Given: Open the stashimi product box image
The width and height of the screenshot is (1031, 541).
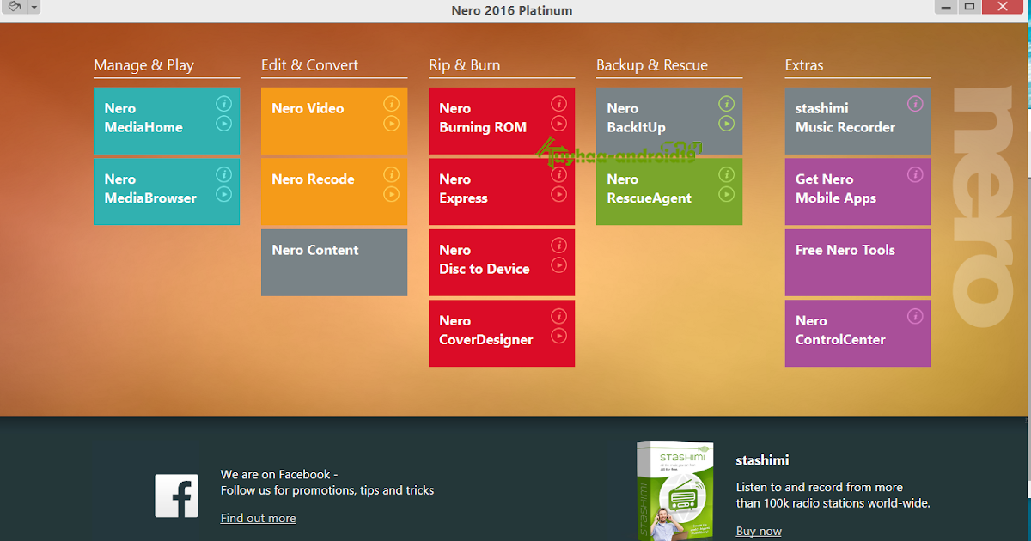Looking at the screenshot, I should [x=674, y=490].
